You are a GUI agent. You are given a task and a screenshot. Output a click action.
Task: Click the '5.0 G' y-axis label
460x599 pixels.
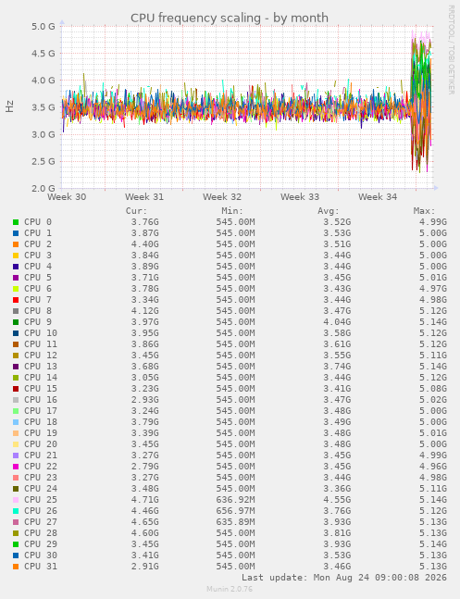pos(44,26)
